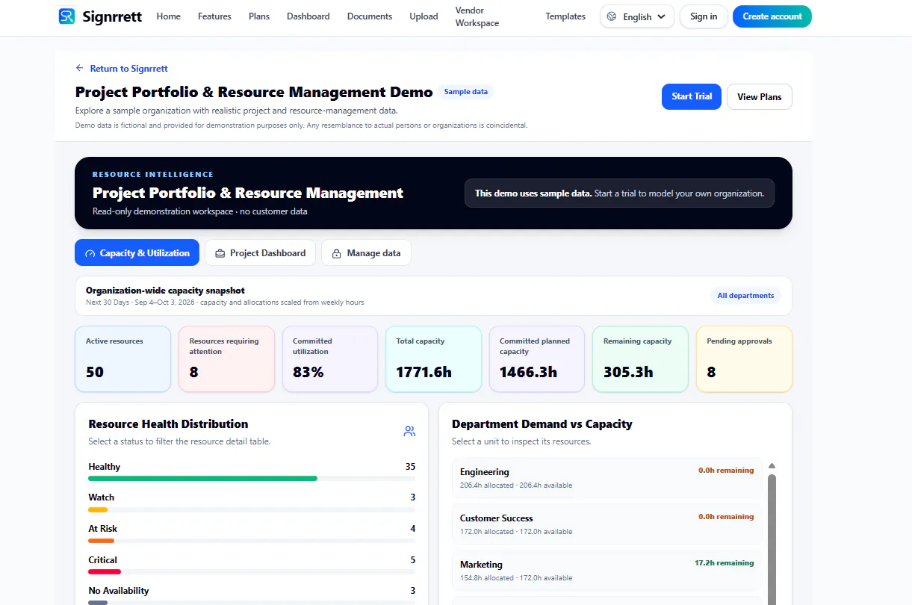Click scroll-up arrow in department list
Viewport: 912px width, 605px height.
tap(772, 466)
